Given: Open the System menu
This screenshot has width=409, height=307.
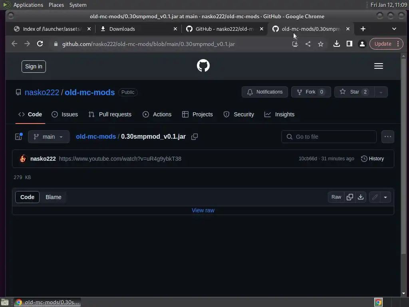Looking at the screenshot, I should (x=78, y=5).
